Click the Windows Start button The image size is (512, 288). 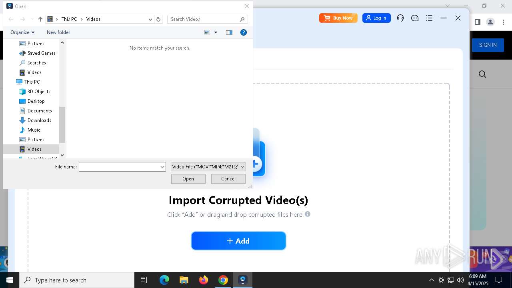tap(10, 280)
